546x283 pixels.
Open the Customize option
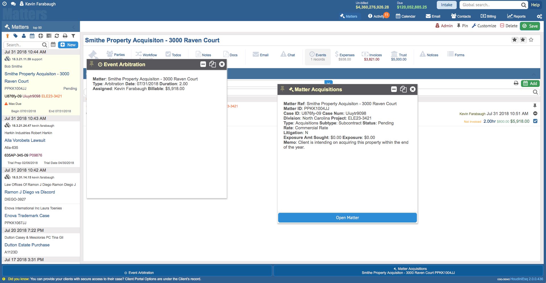point(484,26)
